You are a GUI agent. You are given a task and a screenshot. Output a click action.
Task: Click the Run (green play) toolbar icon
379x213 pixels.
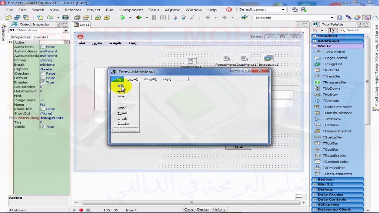[122, 18]
